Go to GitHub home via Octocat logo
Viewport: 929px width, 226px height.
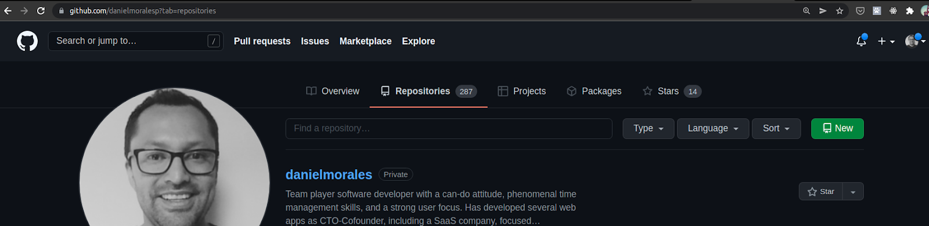(x=27, y=41)
